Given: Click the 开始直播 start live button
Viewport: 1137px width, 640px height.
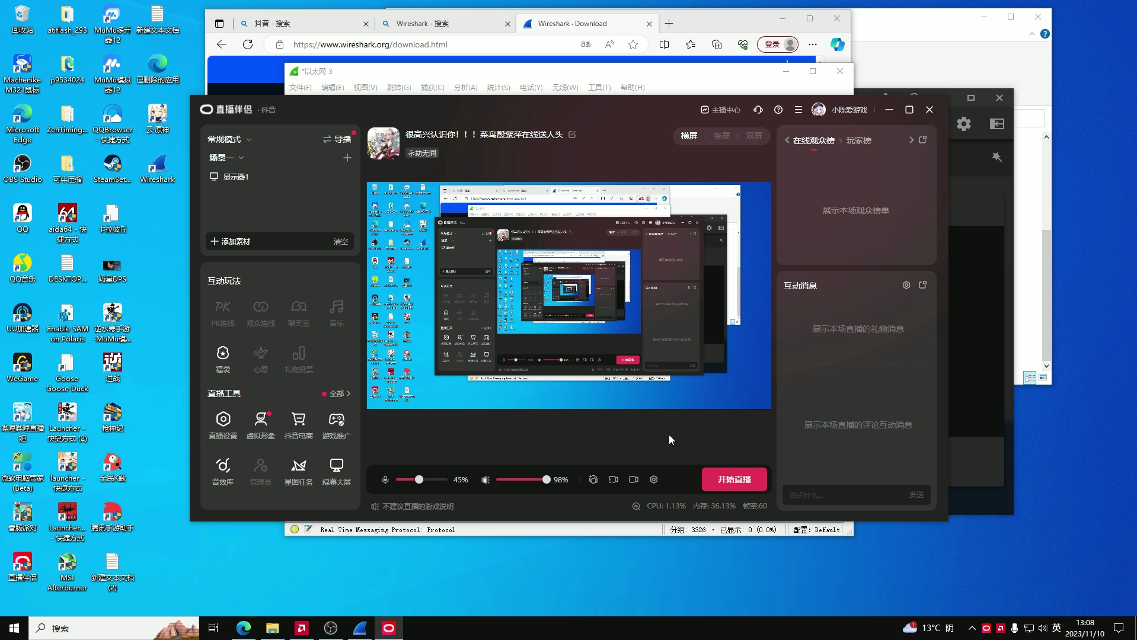Looking at the screenshot, I should [734, 479].
